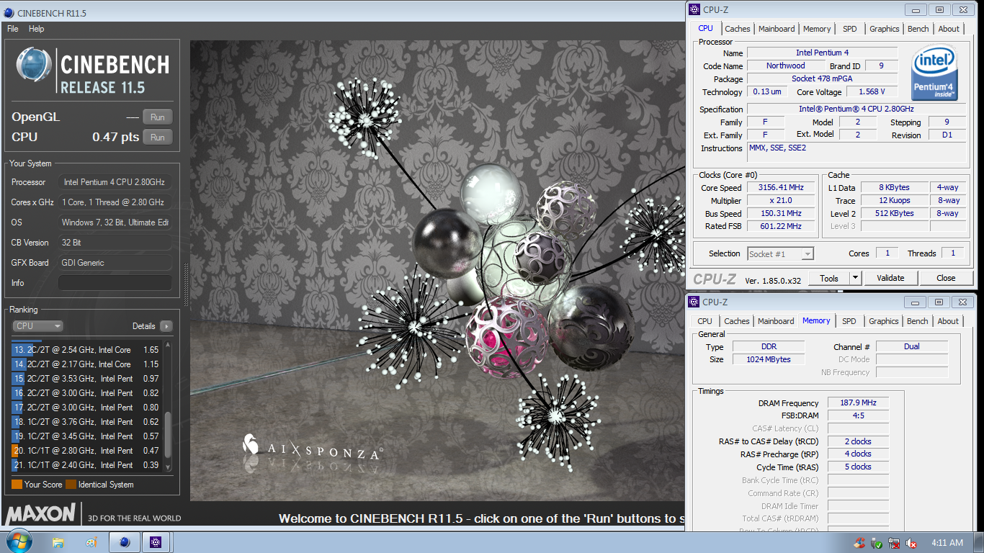
Task: Click the Core Voltage value 1.568 V
Action: coord(872,91)
